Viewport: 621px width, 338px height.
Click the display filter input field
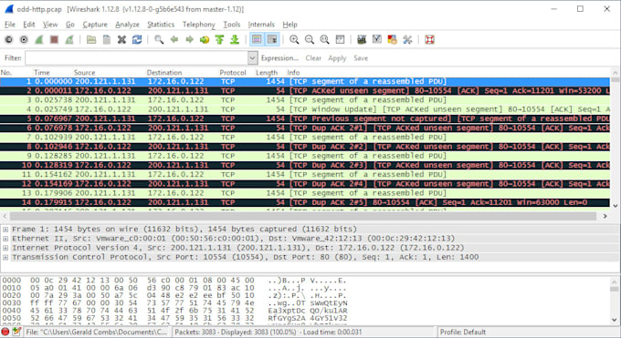(137, 58)
